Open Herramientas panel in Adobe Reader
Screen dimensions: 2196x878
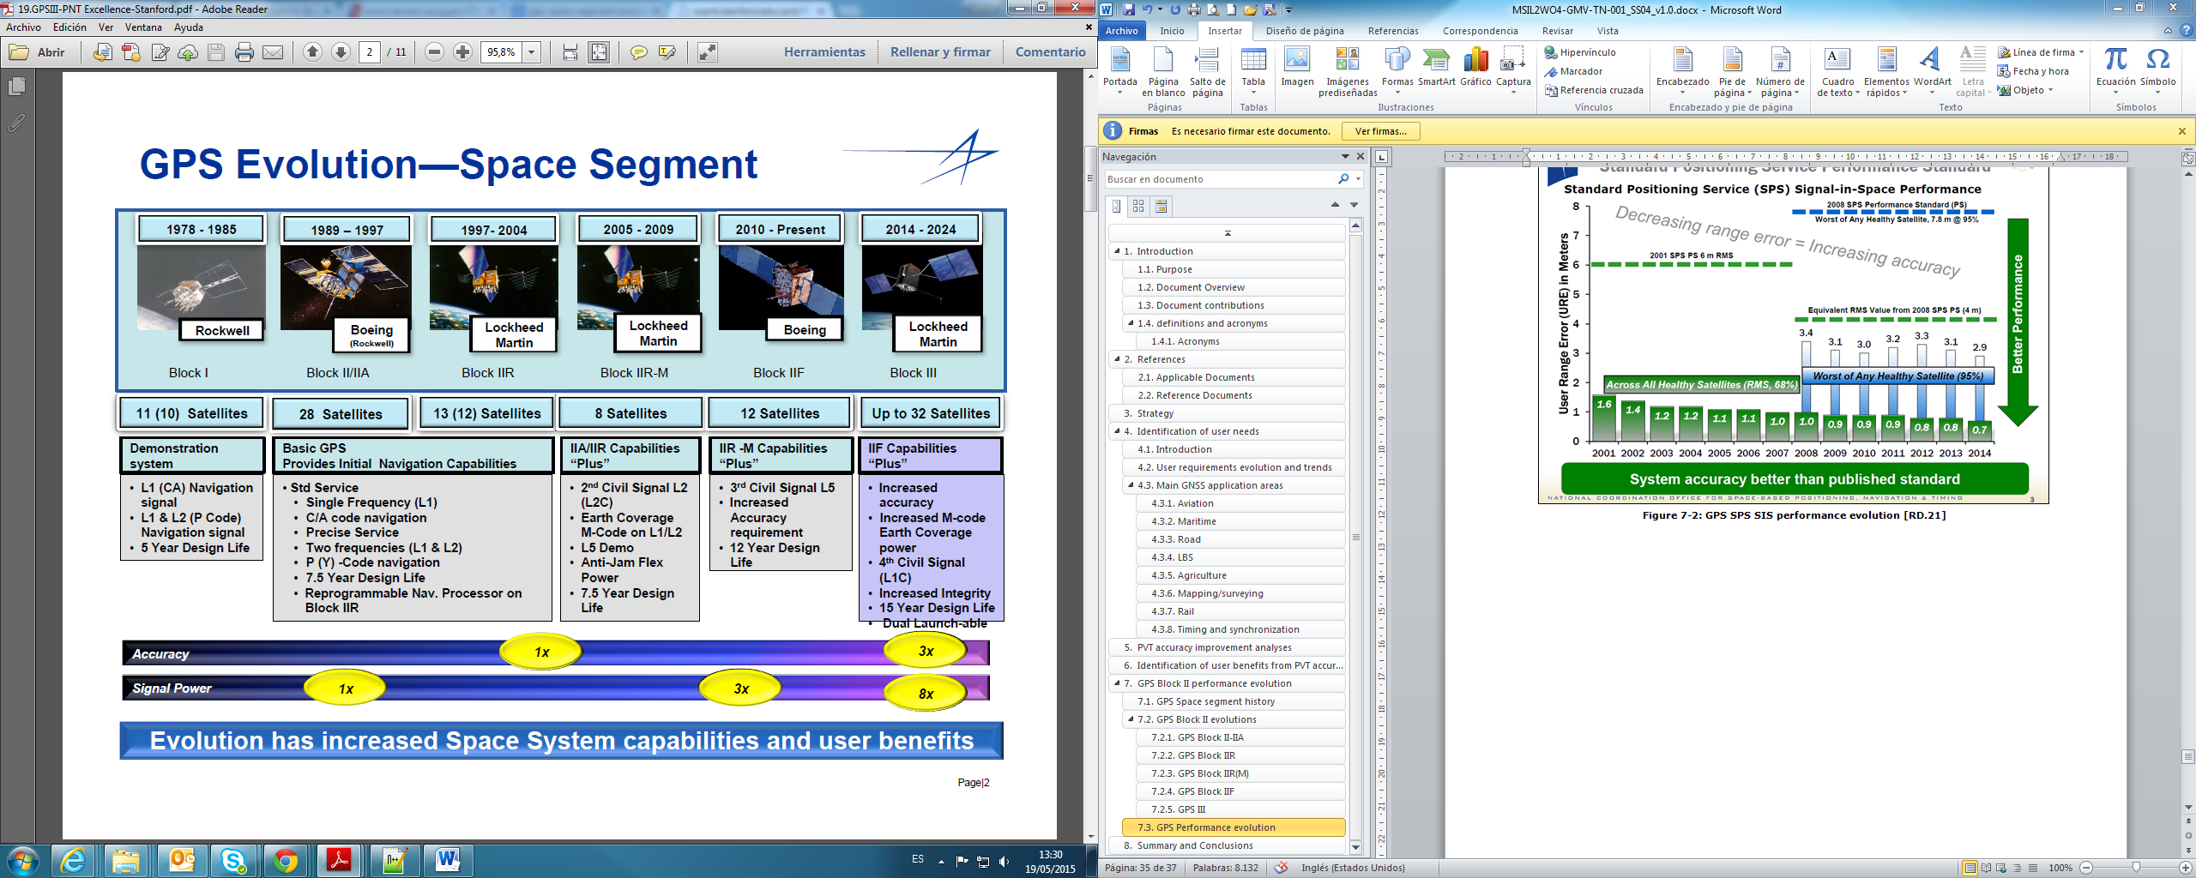824,52
